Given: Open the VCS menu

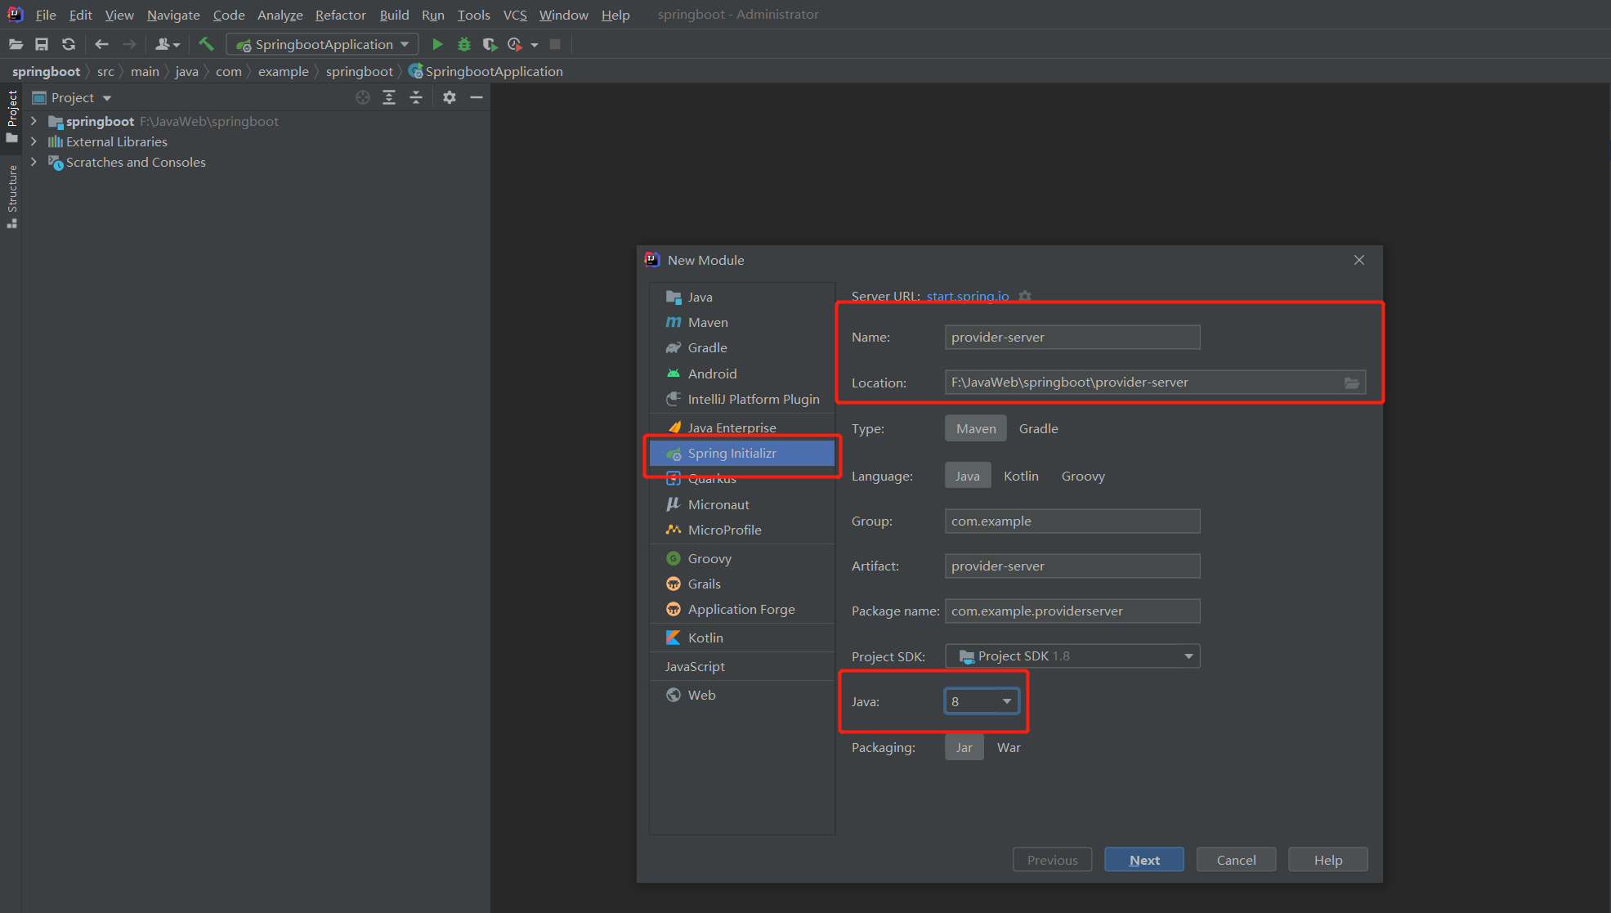Looking at the screenshot, I should [515, 15].
